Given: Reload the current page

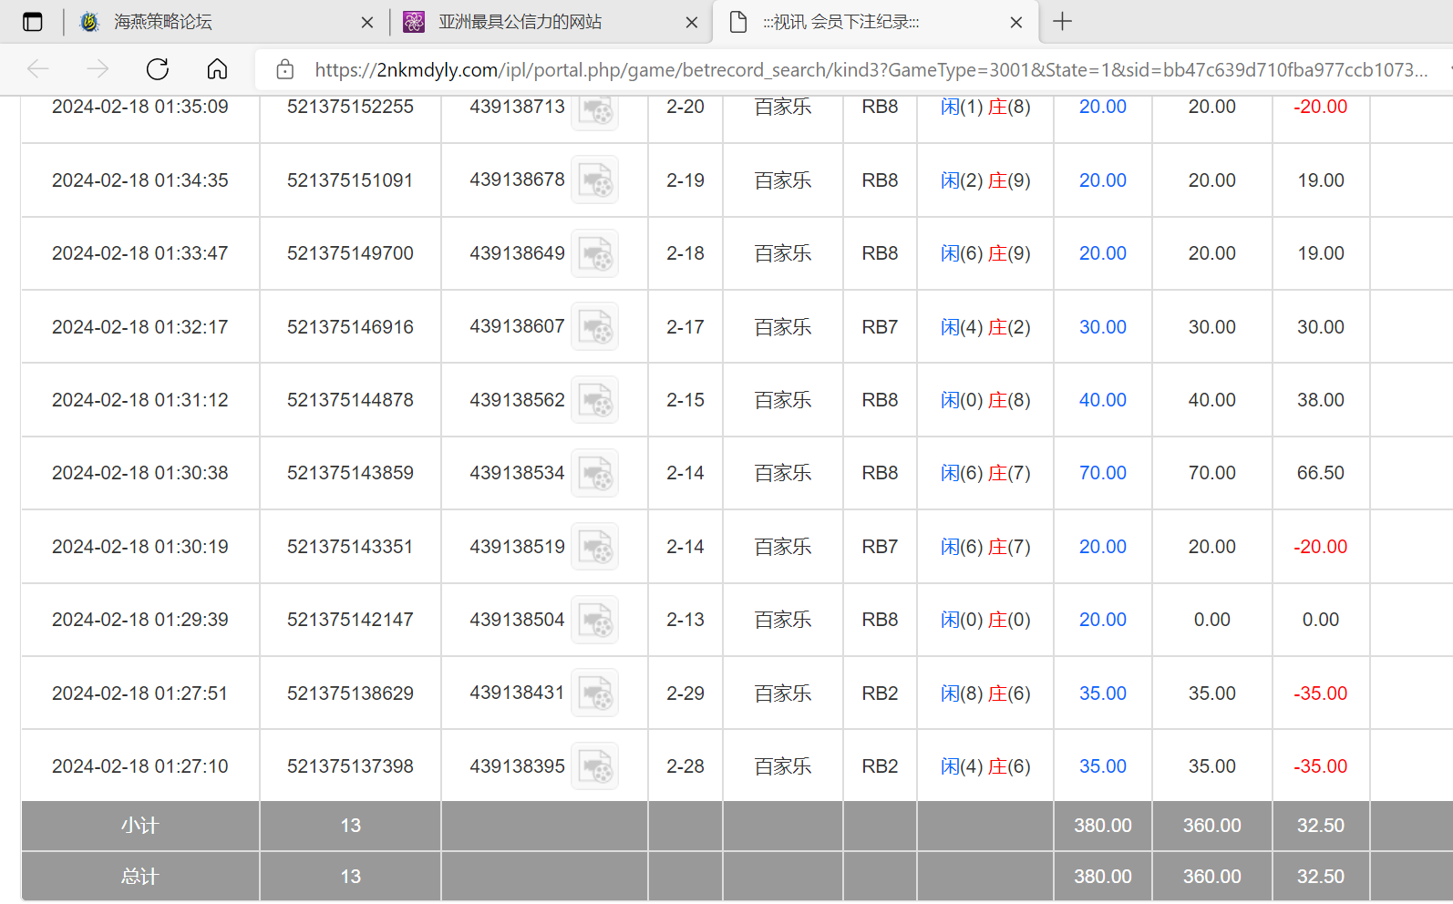Looking at the screenshot, I should point(158,69).
